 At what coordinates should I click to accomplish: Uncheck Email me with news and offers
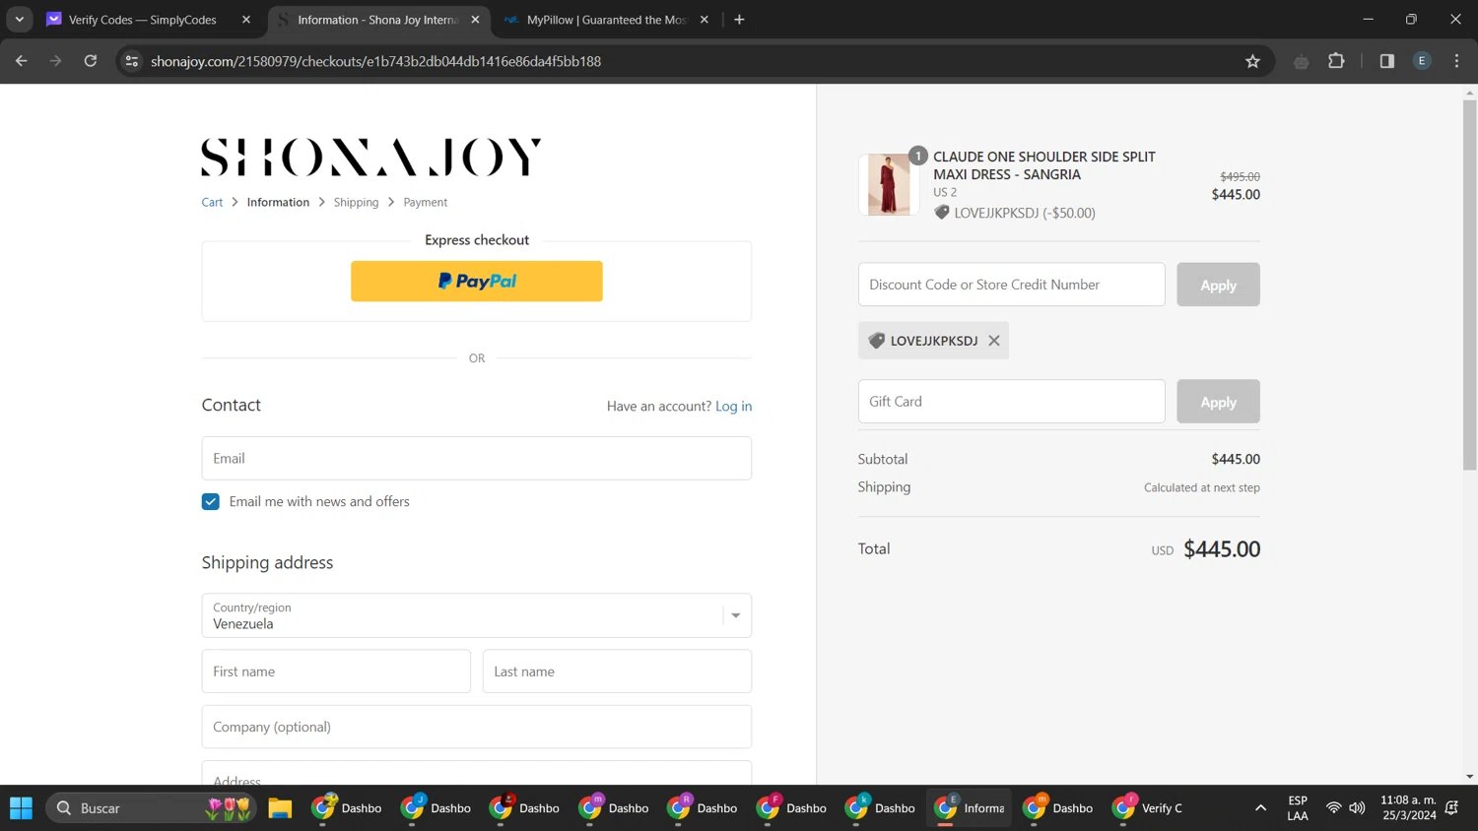[x=211, y=501]
